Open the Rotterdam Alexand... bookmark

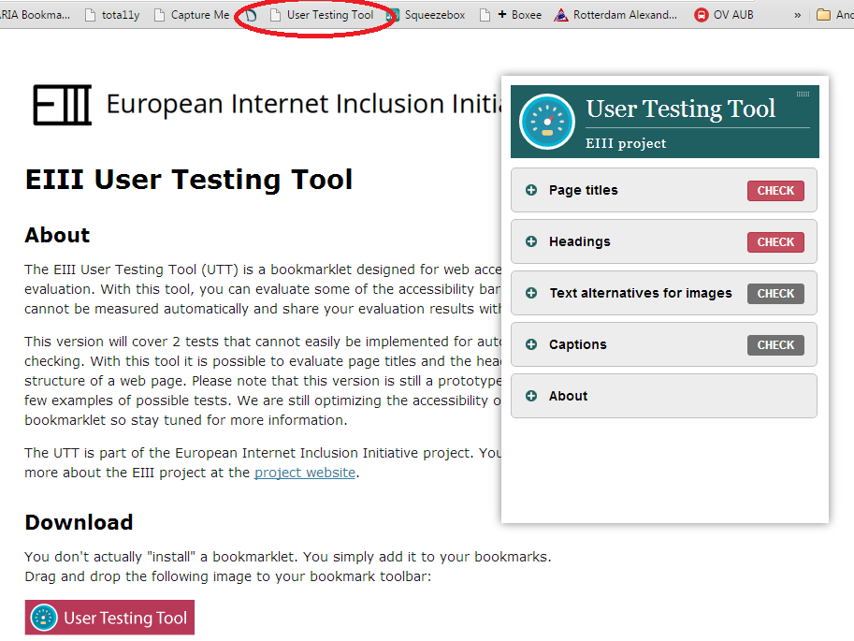click(x=615, y=15)
